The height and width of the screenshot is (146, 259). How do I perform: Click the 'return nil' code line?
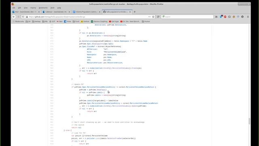coord(76,128)
